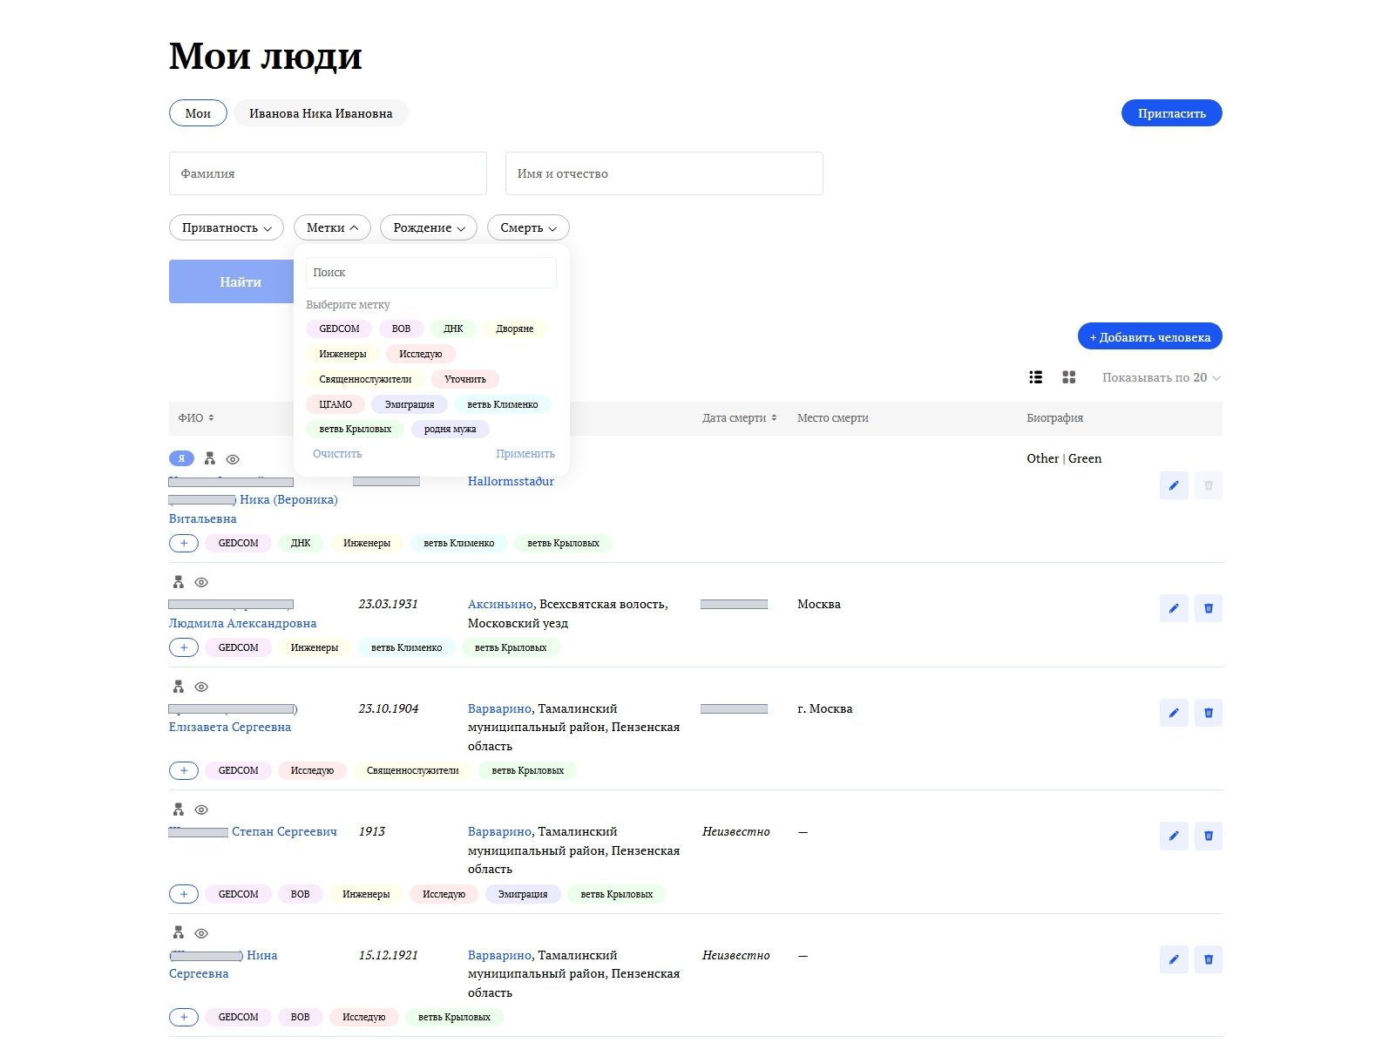The width and height of the screenshot is (1382, 1043).
Task: Focus the Фамилия search field
Action: pos(328,173)
